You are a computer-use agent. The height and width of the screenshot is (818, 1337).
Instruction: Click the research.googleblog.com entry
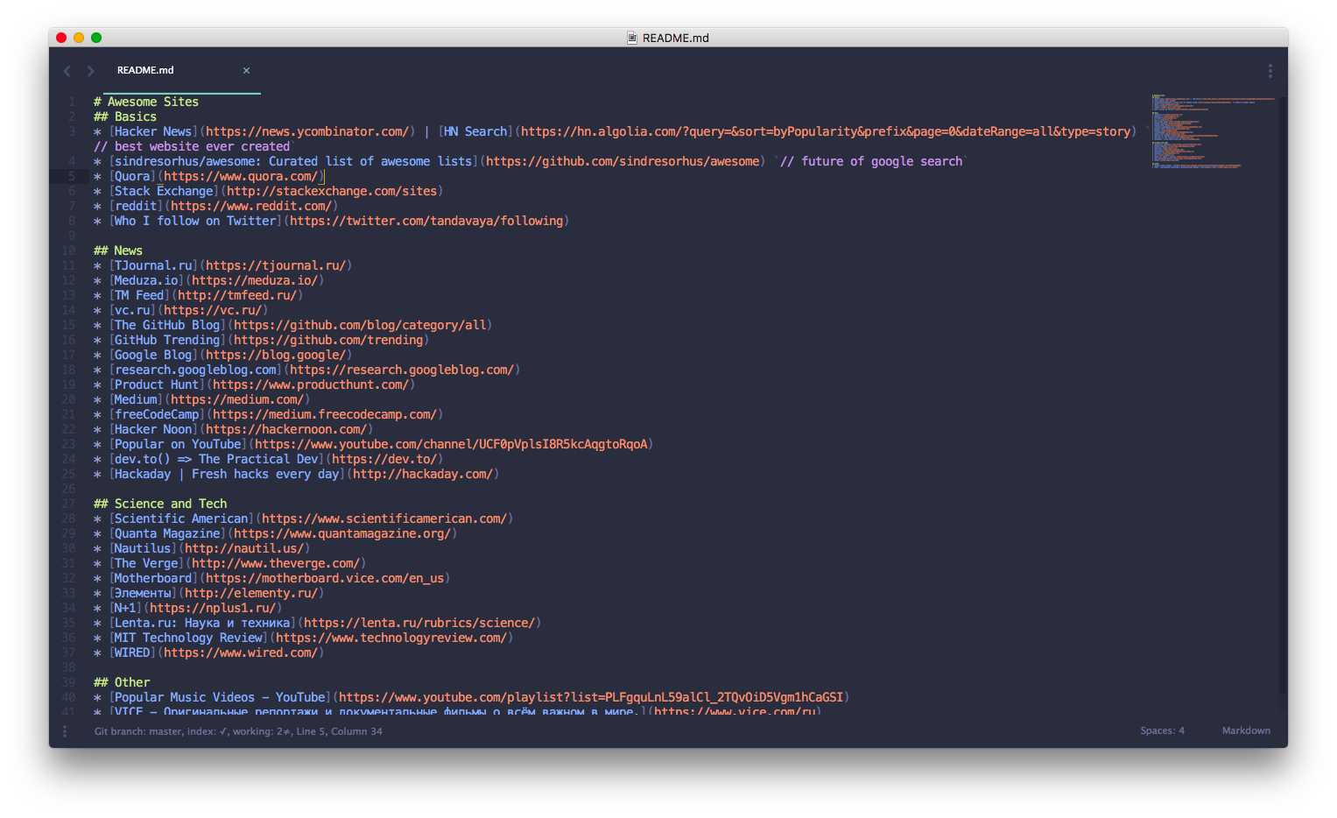(x=306, y=370)
